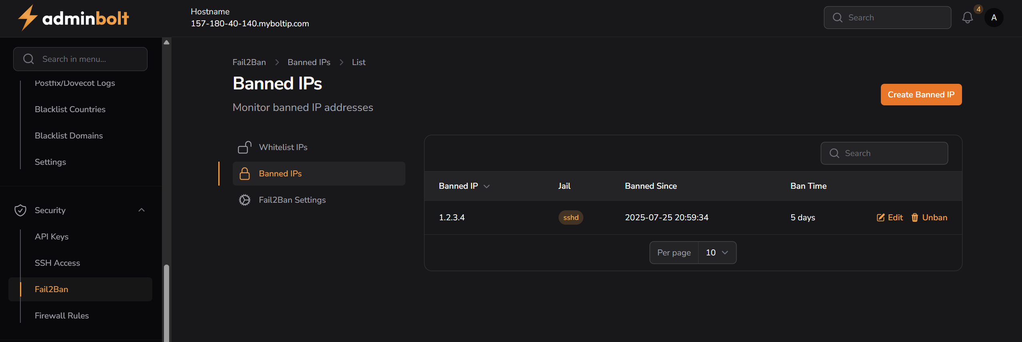
Task: Click the Fail2Ban breadcrumb link
Action: tap(249, 62)
